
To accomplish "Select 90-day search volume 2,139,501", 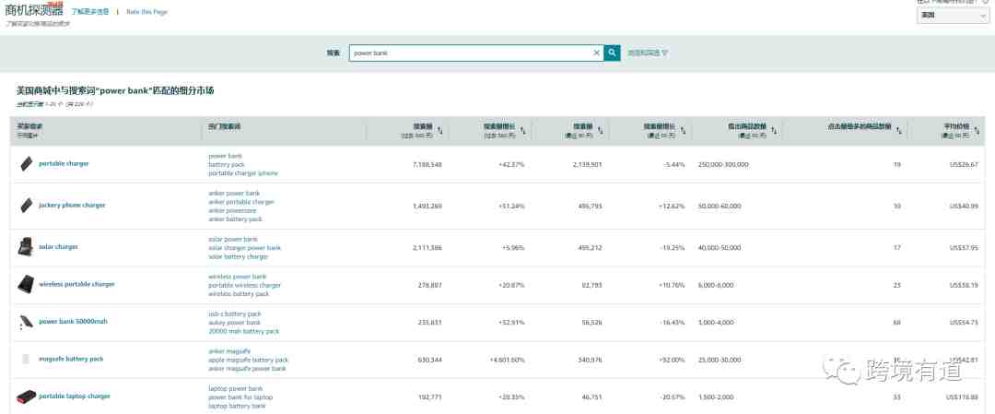I will pos(587,164).
